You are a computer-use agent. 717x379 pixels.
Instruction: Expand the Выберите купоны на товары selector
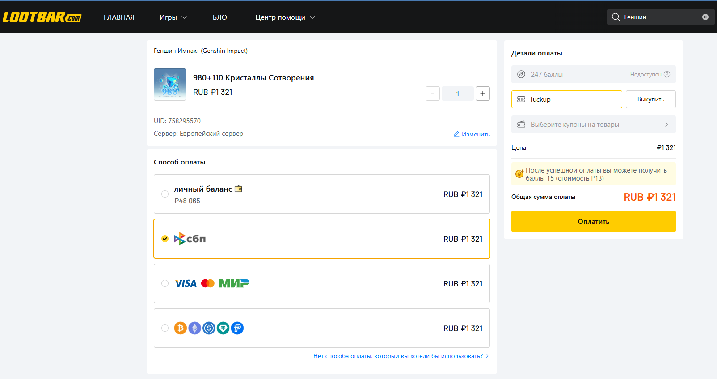[594, 124]
